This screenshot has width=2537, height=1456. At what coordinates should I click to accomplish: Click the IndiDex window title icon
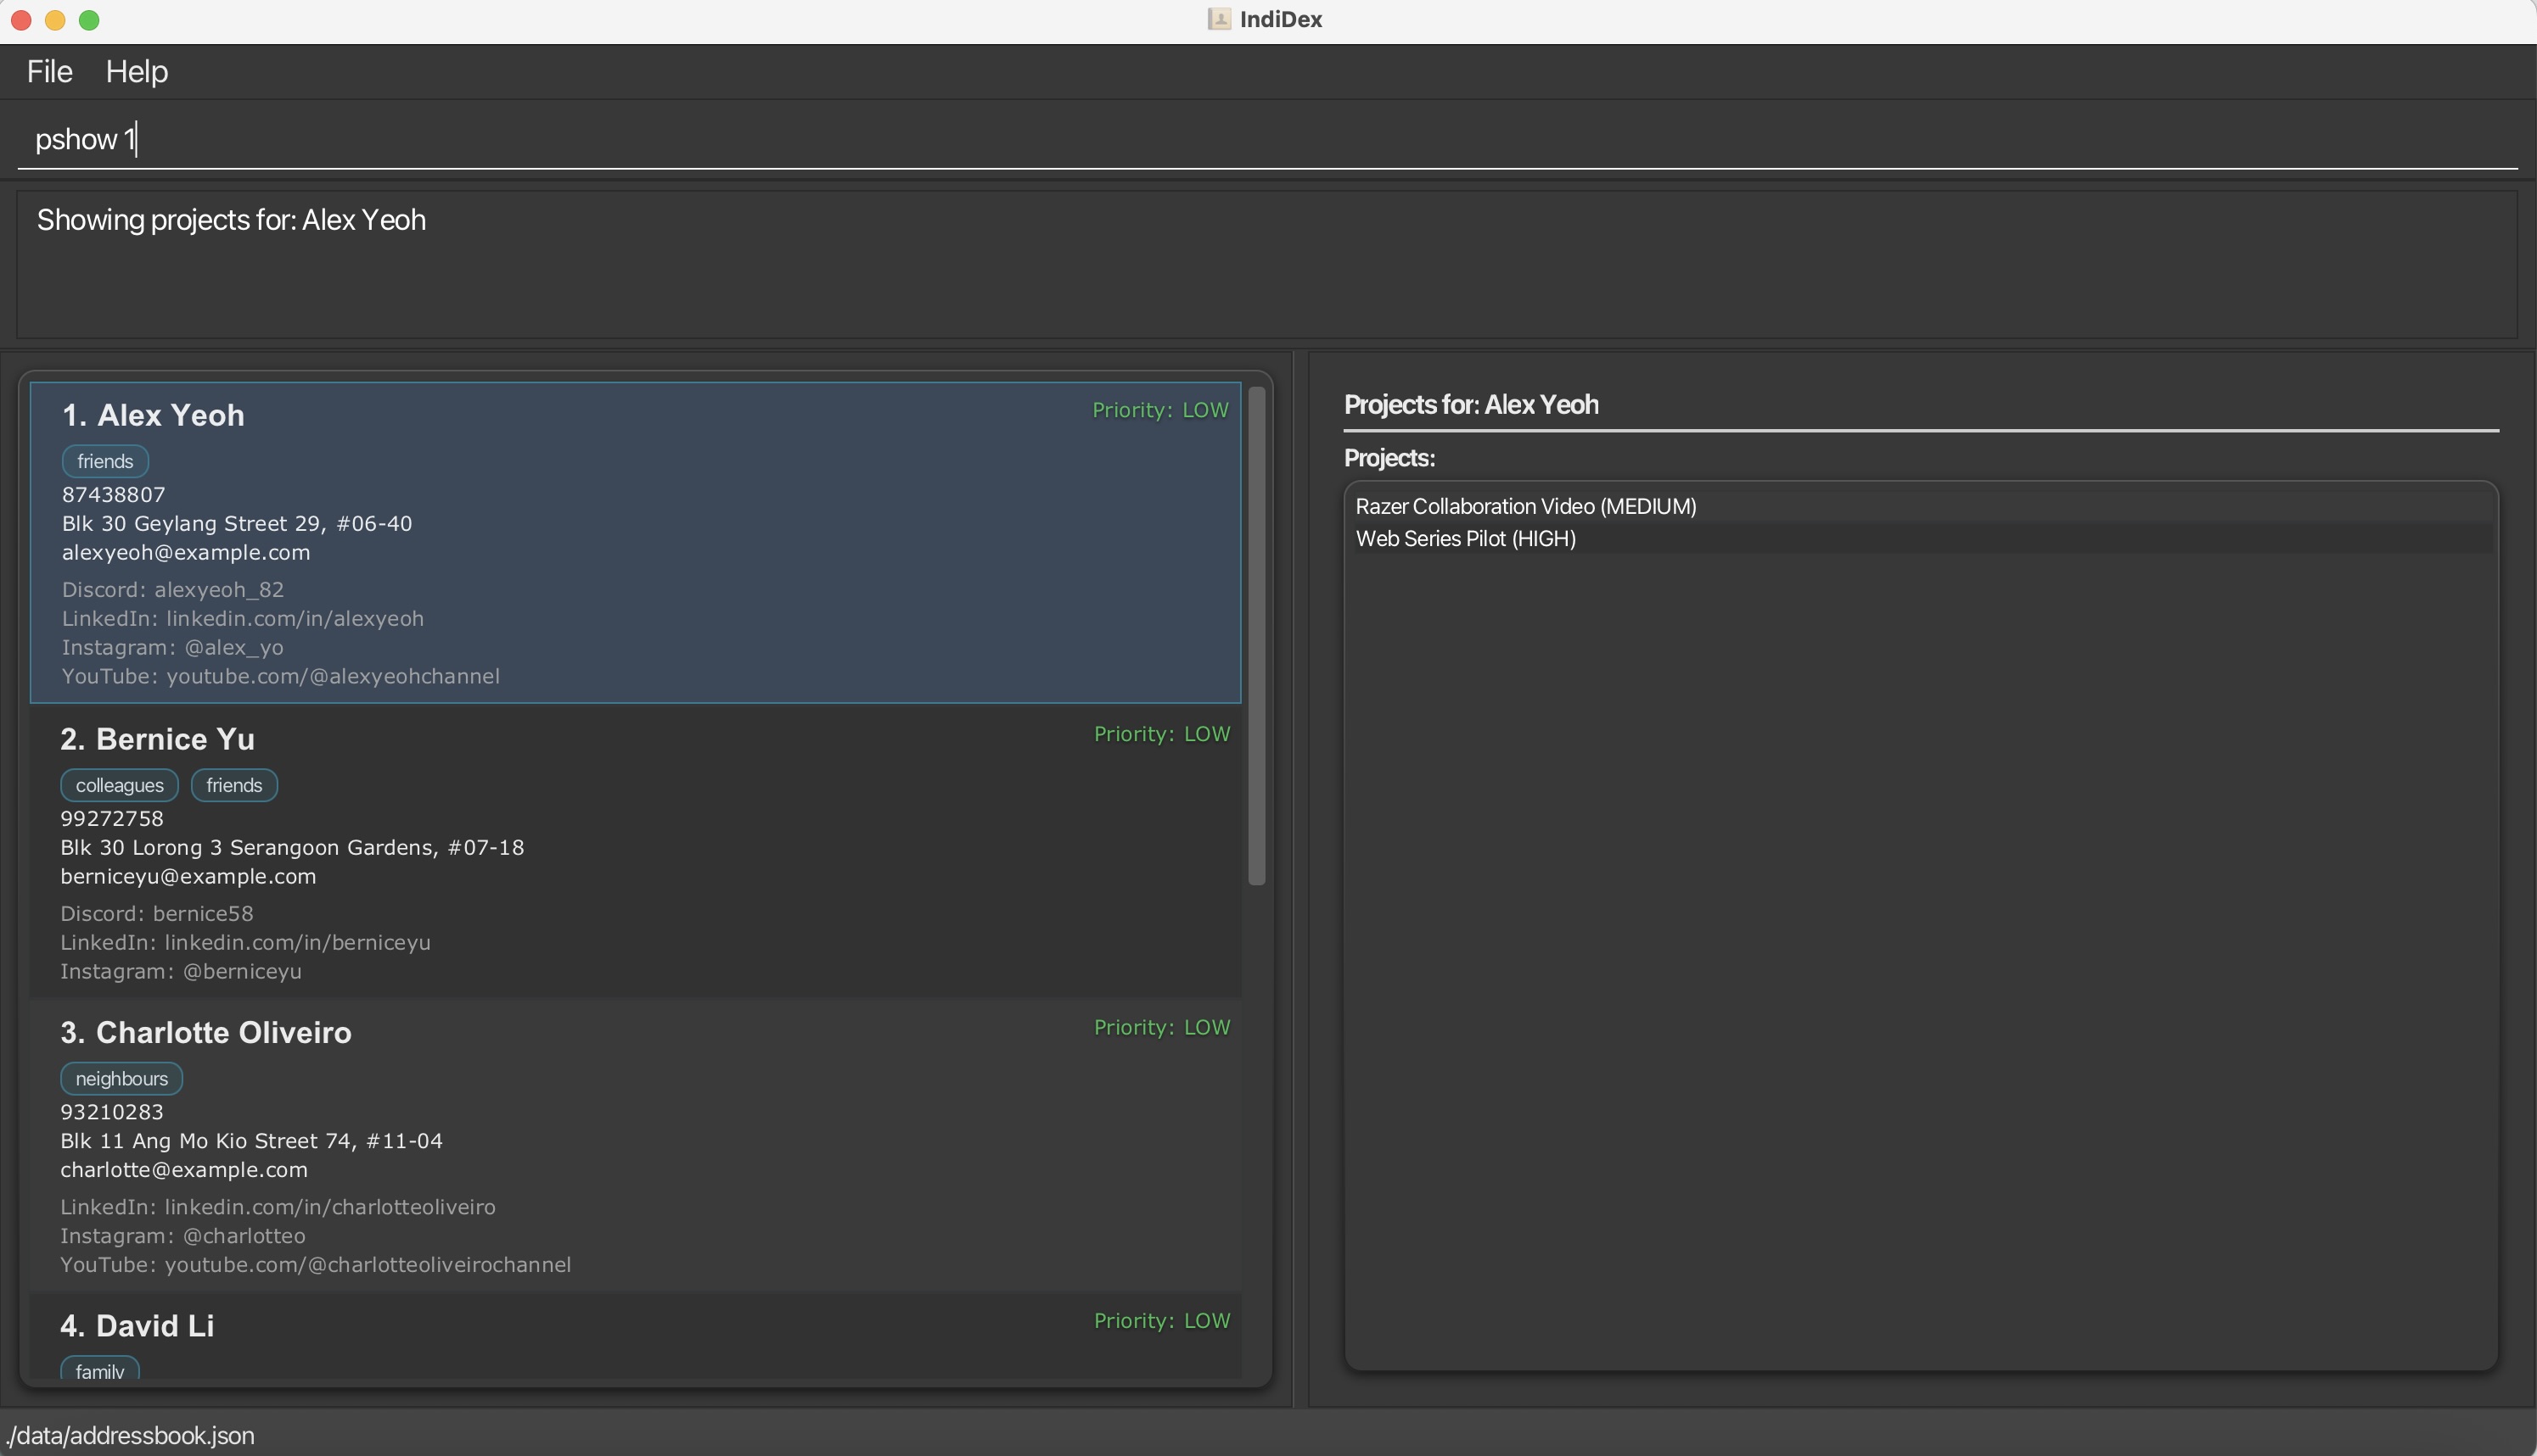click(x=1219, y=19)
